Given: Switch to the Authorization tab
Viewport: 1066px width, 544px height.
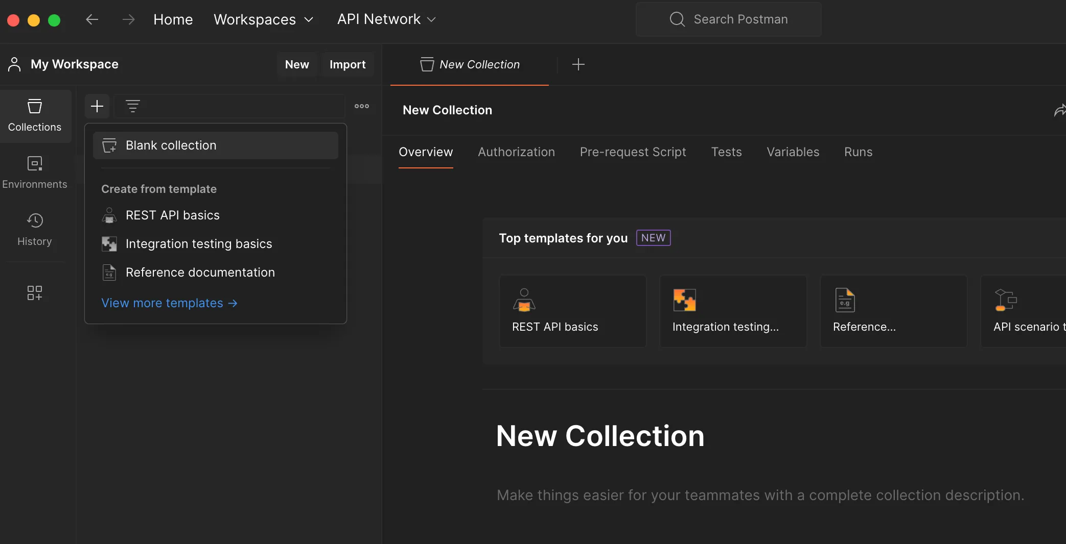Looking at the screenshot, I should pos(516,152).
